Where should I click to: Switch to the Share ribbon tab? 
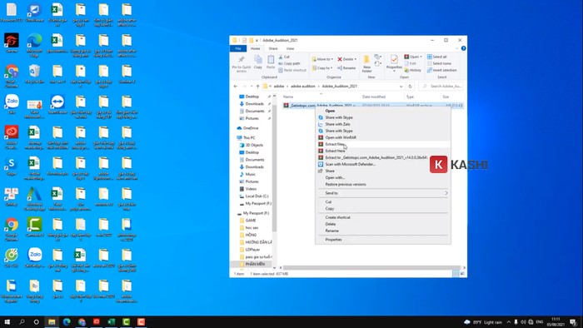(273, 48)
